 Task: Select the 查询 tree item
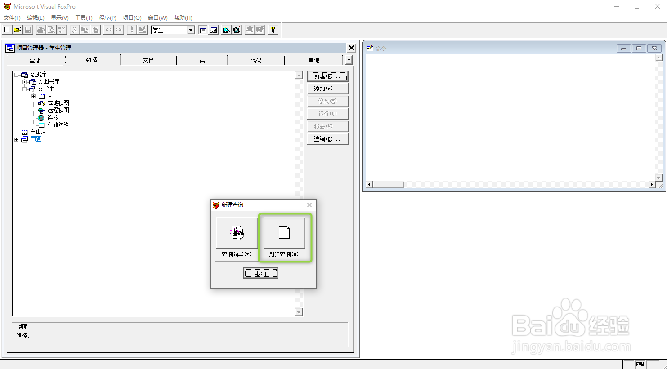(x=36, y=139)
